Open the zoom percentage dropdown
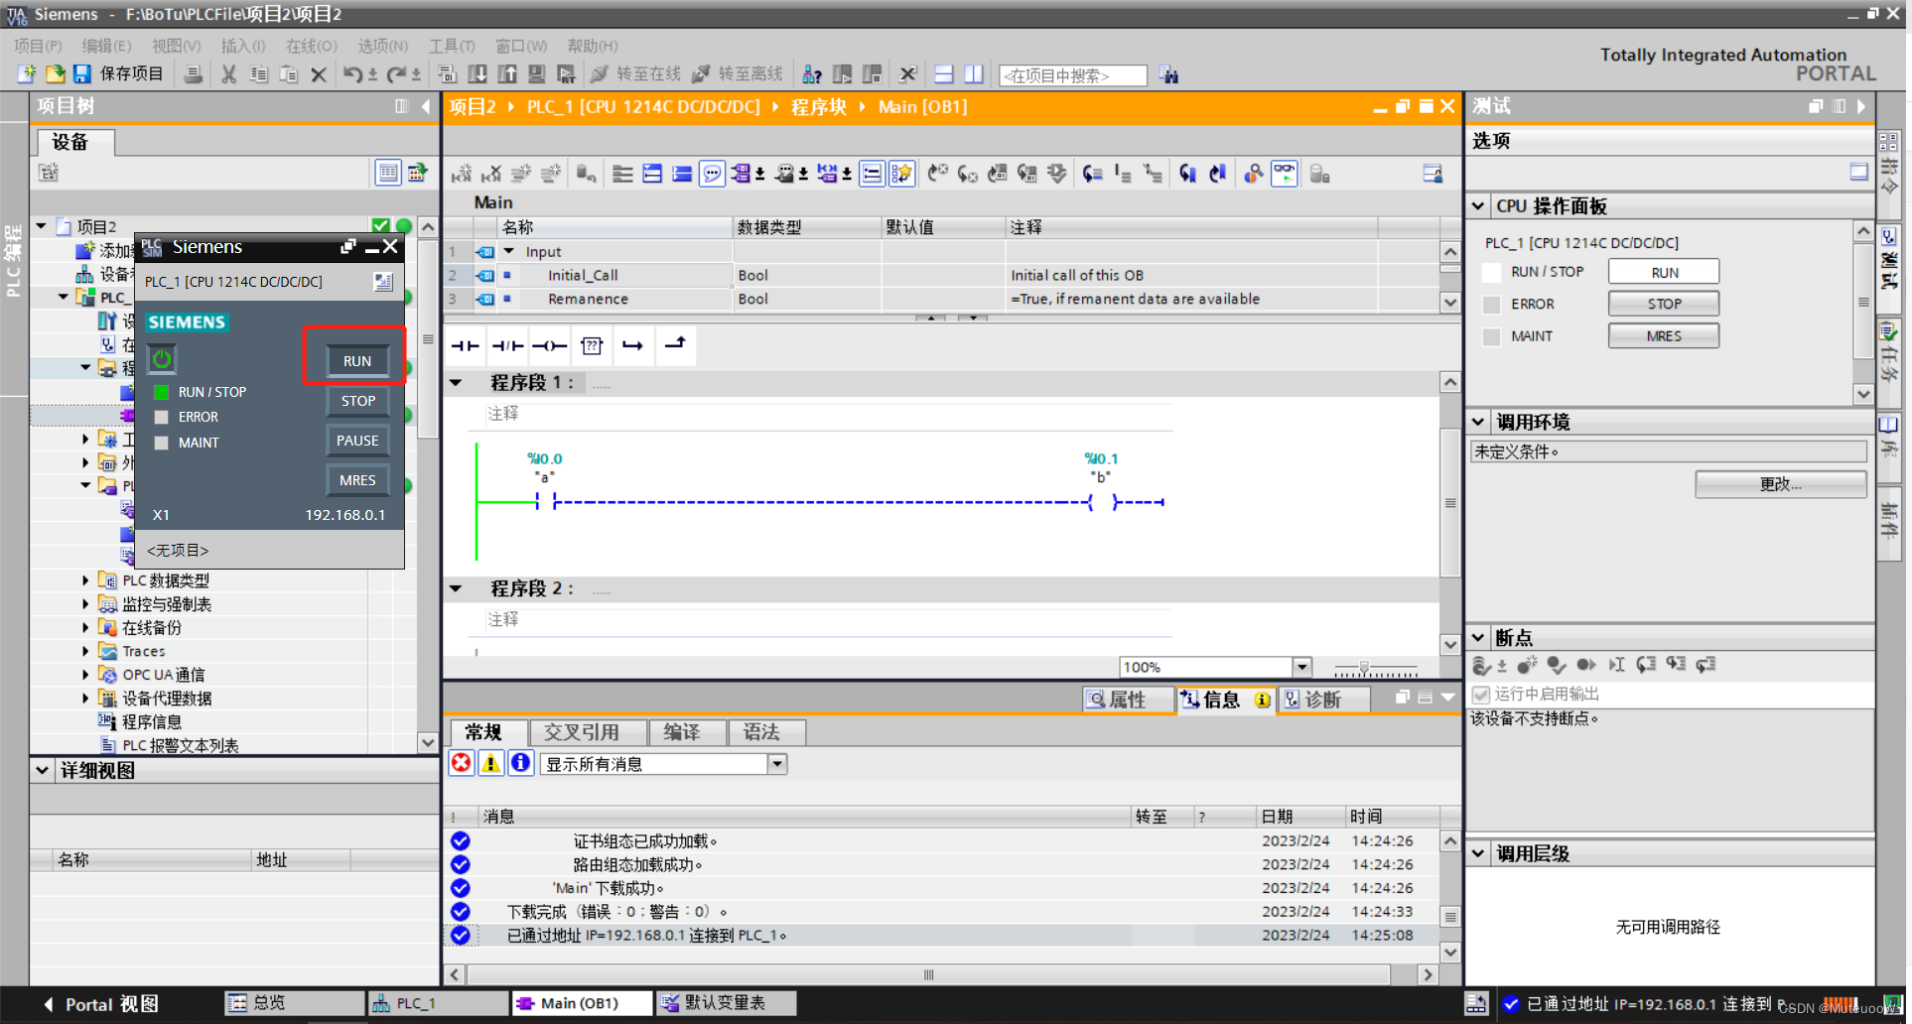Image resolution: width=1912 pixels, height=1024 pixels. tap(1302, 667)
